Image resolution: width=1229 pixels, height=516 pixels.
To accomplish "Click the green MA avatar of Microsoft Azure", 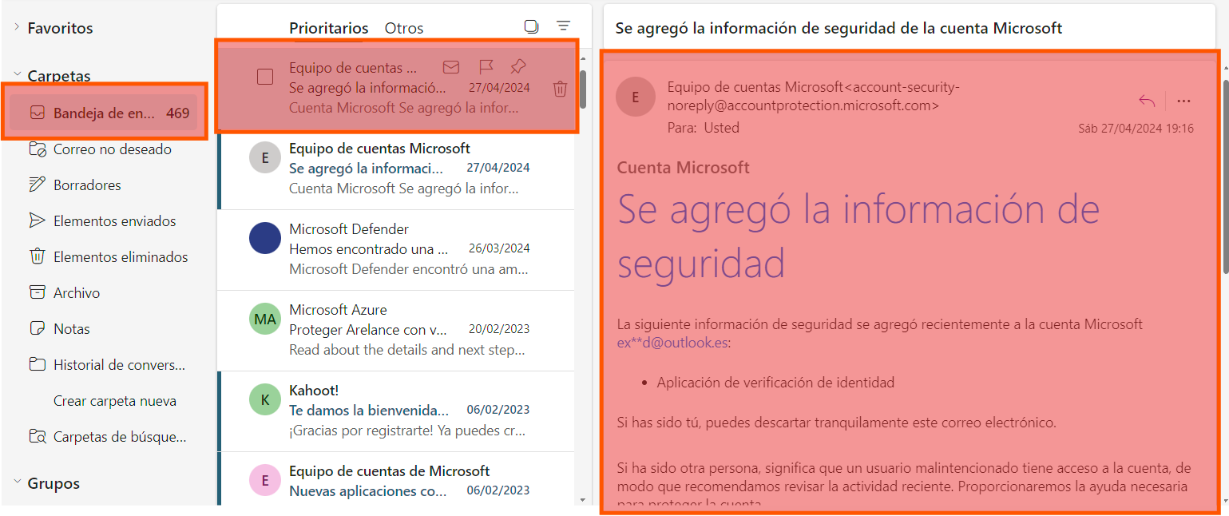I will [x=265, y=320].
